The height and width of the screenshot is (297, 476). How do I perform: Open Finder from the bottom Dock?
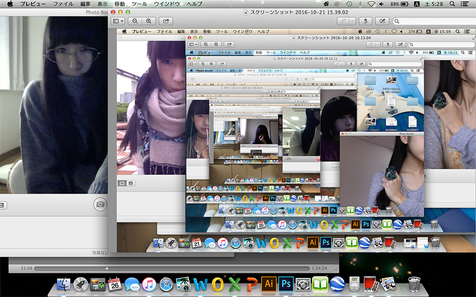64,285
